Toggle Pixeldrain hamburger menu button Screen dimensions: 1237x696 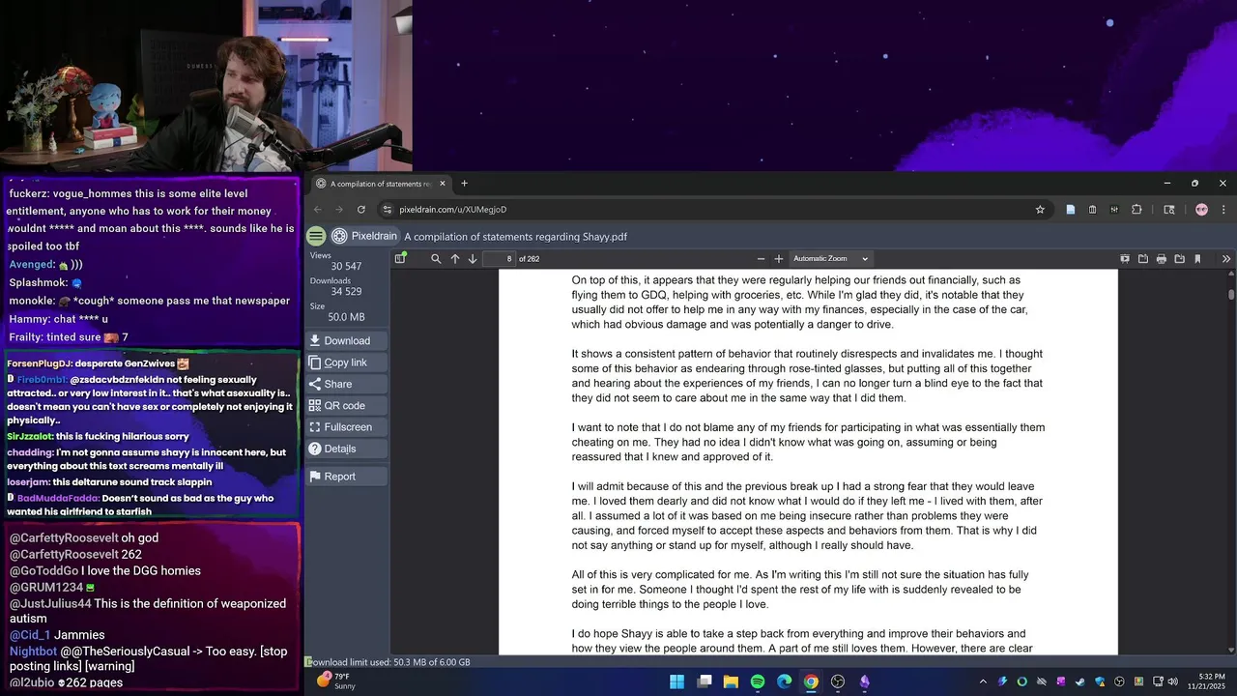(x=316, y=236)
